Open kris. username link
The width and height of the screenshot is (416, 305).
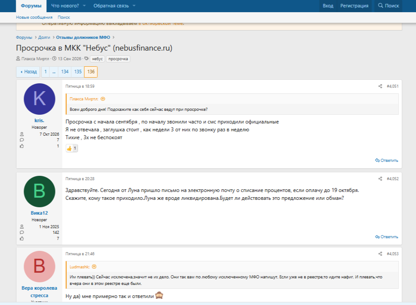pyautogui.click(x=39, y=120)
